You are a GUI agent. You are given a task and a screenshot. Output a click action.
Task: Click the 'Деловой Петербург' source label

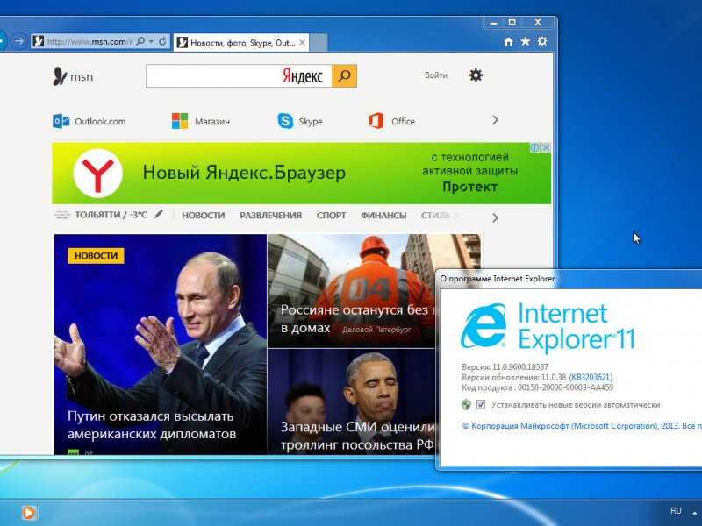pyautogui.click(x=376, y=330)
